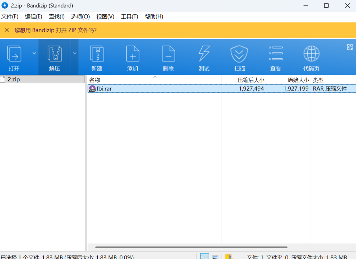356x259 pixels.
Task: Click the horizontal scrollbar below file list
Action: tap(191, 247)
